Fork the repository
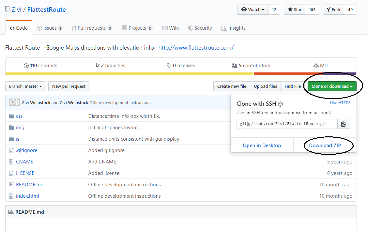Screen dimensions: 367x231 click(x=333, y=9)
